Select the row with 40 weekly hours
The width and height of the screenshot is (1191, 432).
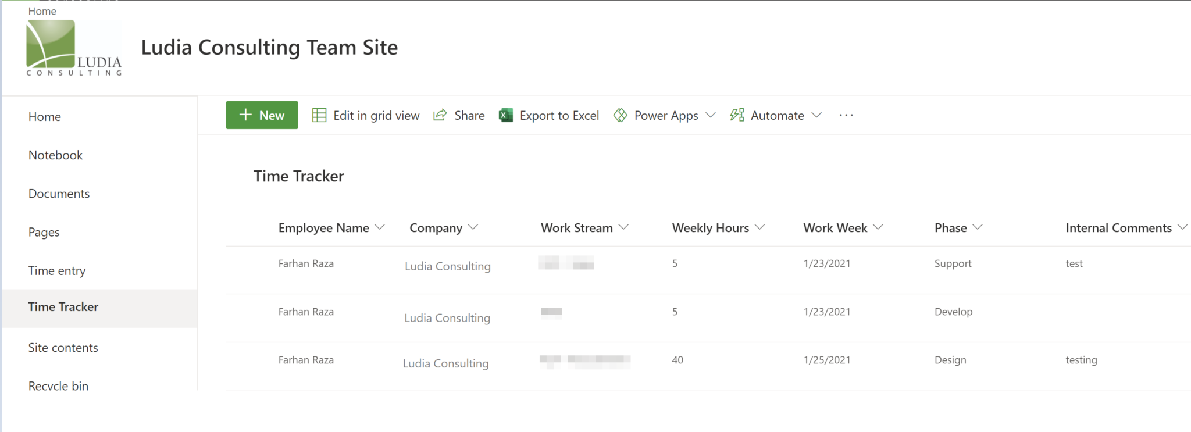[x=677, y=360]
